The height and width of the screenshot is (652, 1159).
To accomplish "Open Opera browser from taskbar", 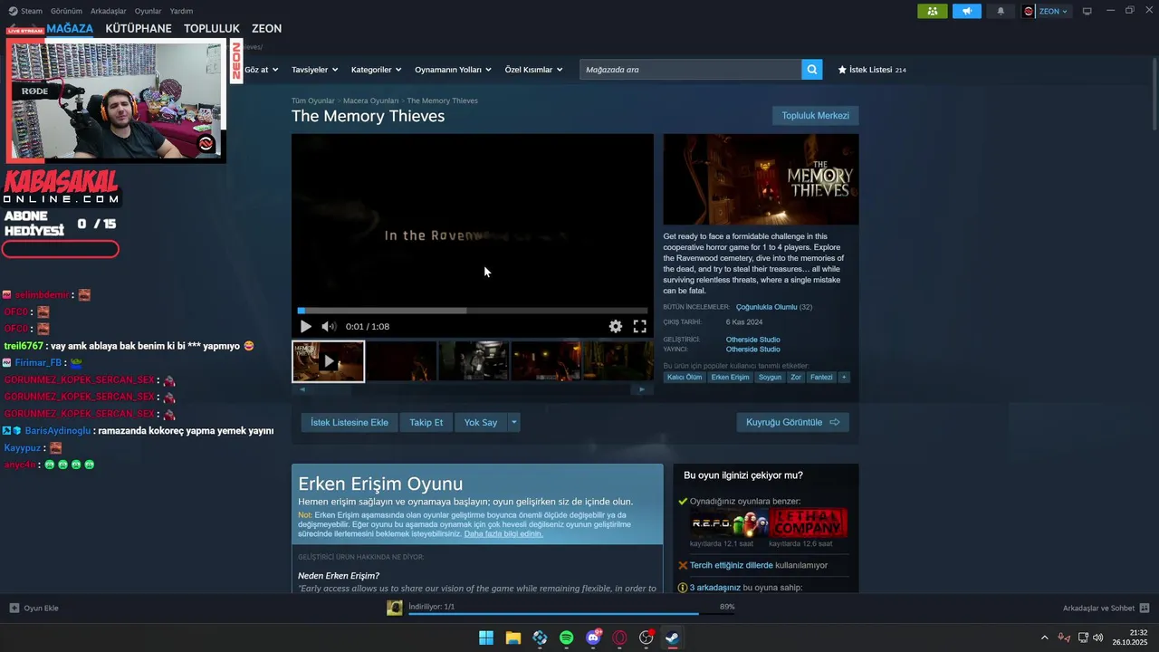I will tap(620, 638).
